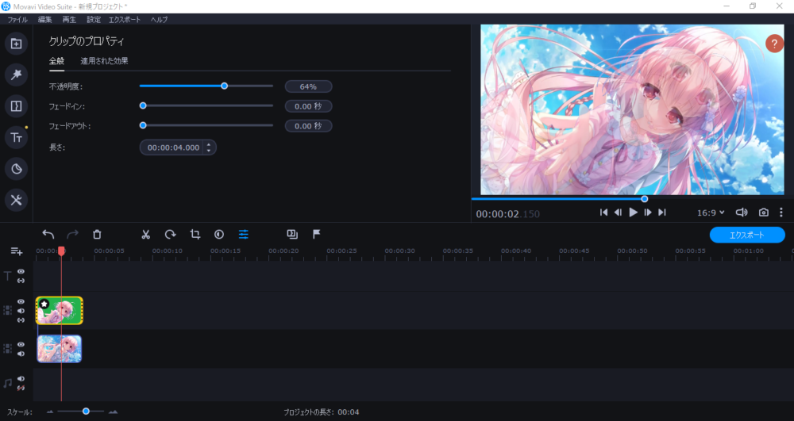This screenshot has height=421, width=794.
Task: Mute the overlay video track
Action: click(21, 311)
